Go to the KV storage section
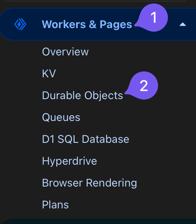 (x=49, y=73)
